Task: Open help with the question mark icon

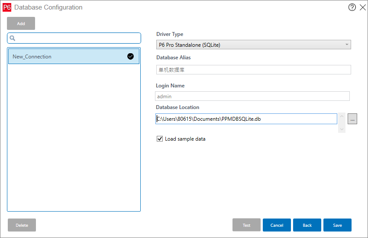Action: coord(352,7)
